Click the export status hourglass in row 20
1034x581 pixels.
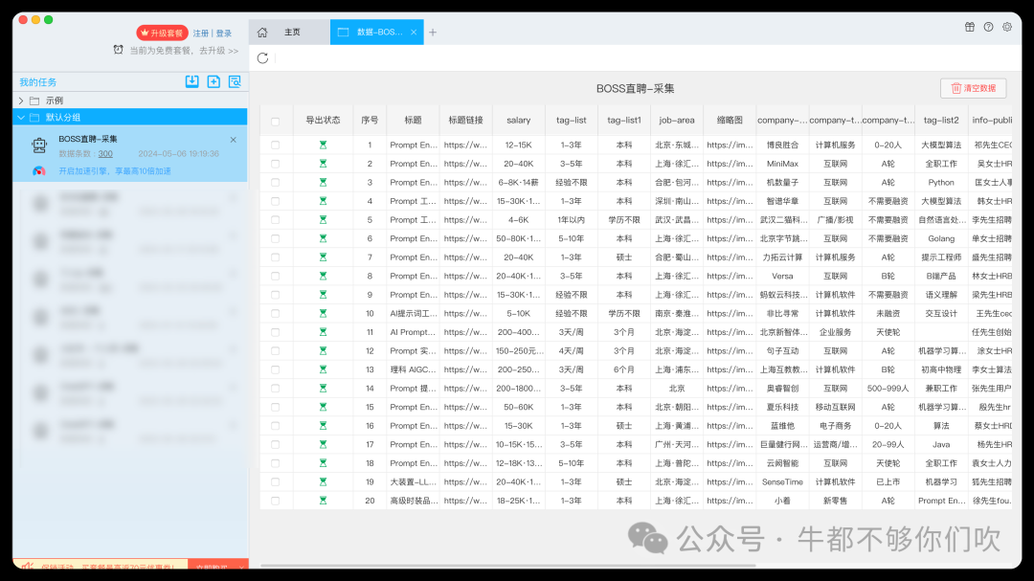tap(324, 501)
